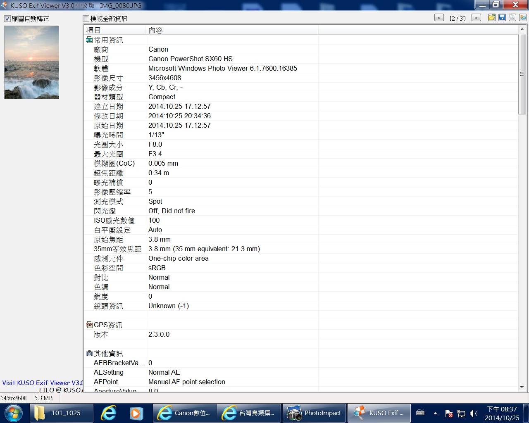Click the 12 / 30 image counter

[x=458, y=18]
